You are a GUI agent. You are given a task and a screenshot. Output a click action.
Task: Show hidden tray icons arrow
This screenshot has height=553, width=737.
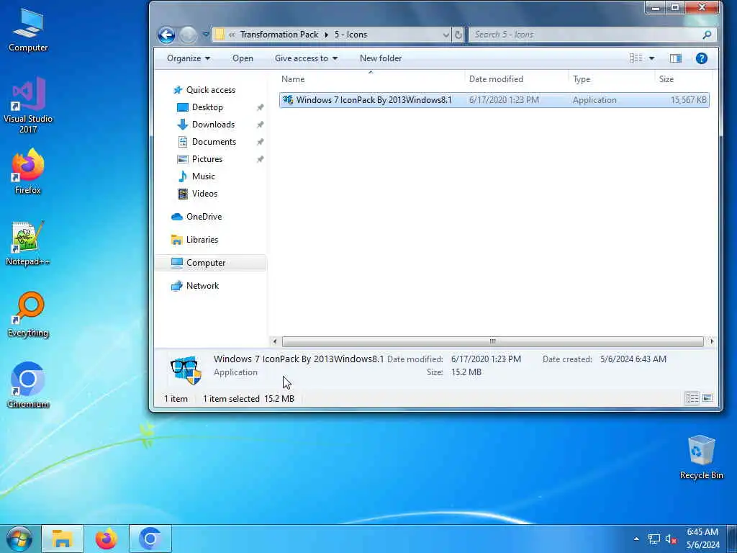tap(636, 539)
